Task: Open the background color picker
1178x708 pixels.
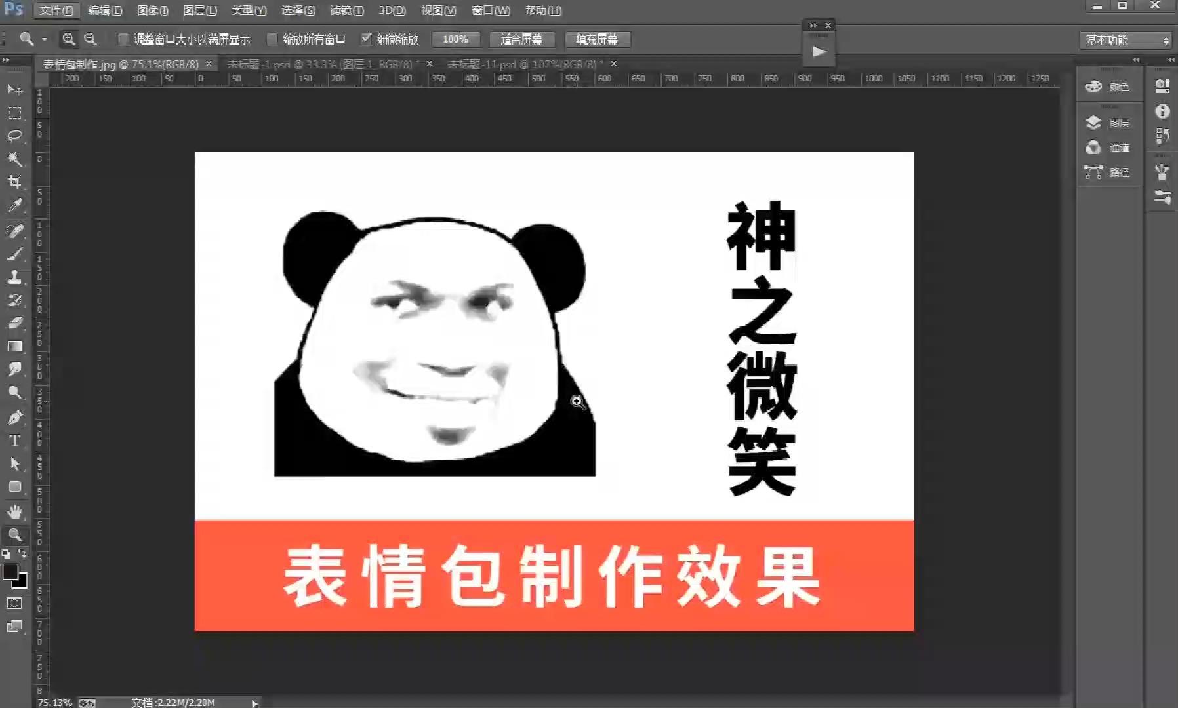Action: [x=22, y=582]
